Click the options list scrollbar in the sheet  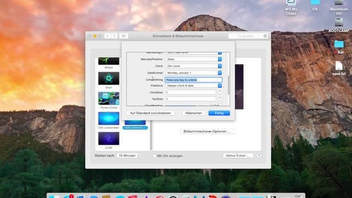point(229,85)
